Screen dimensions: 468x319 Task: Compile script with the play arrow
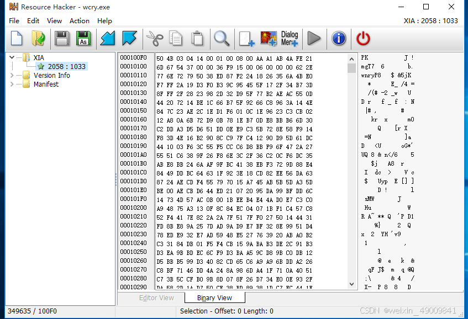pos(314,39)
